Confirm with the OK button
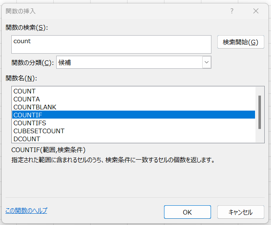The image size is (271, 225). [x=187, y=212]
